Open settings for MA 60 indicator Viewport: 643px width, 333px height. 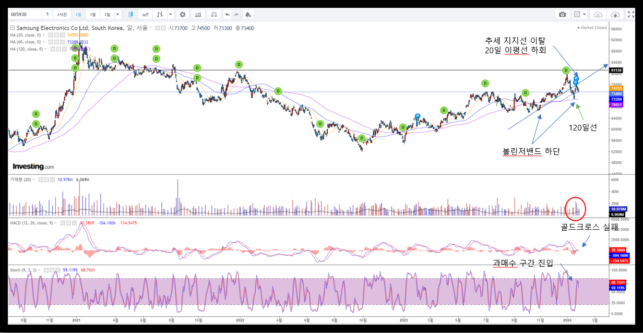(x=56, y=42)
